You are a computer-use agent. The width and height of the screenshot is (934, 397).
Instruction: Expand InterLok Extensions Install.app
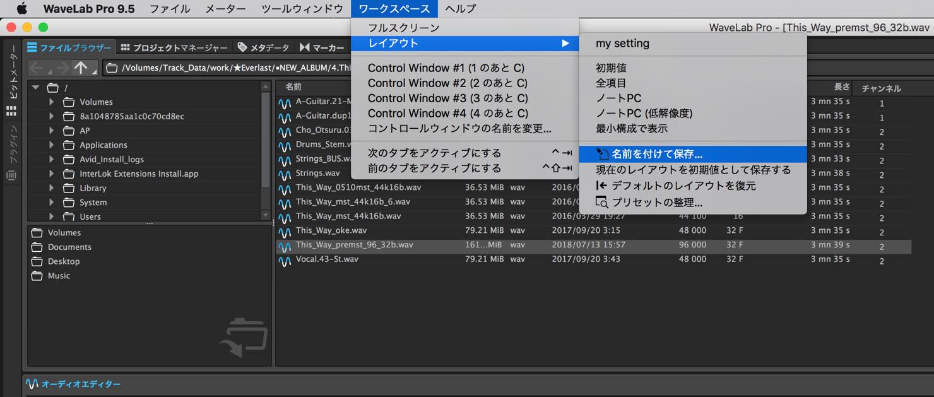tap(52, 174)
